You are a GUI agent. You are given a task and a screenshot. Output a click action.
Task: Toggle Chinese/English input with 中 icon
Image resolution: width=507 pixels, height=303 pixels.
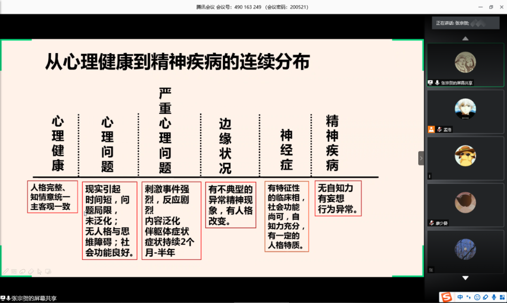coord(460,297)
